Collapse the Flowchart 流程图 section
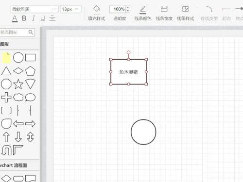 19,165
